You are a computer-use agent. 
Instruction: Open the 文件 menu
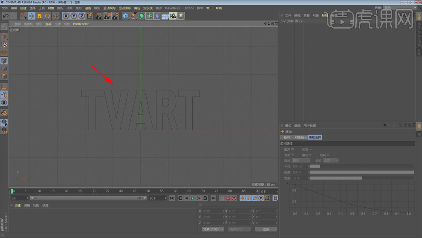pyautogui.click(x=5, y=9)
